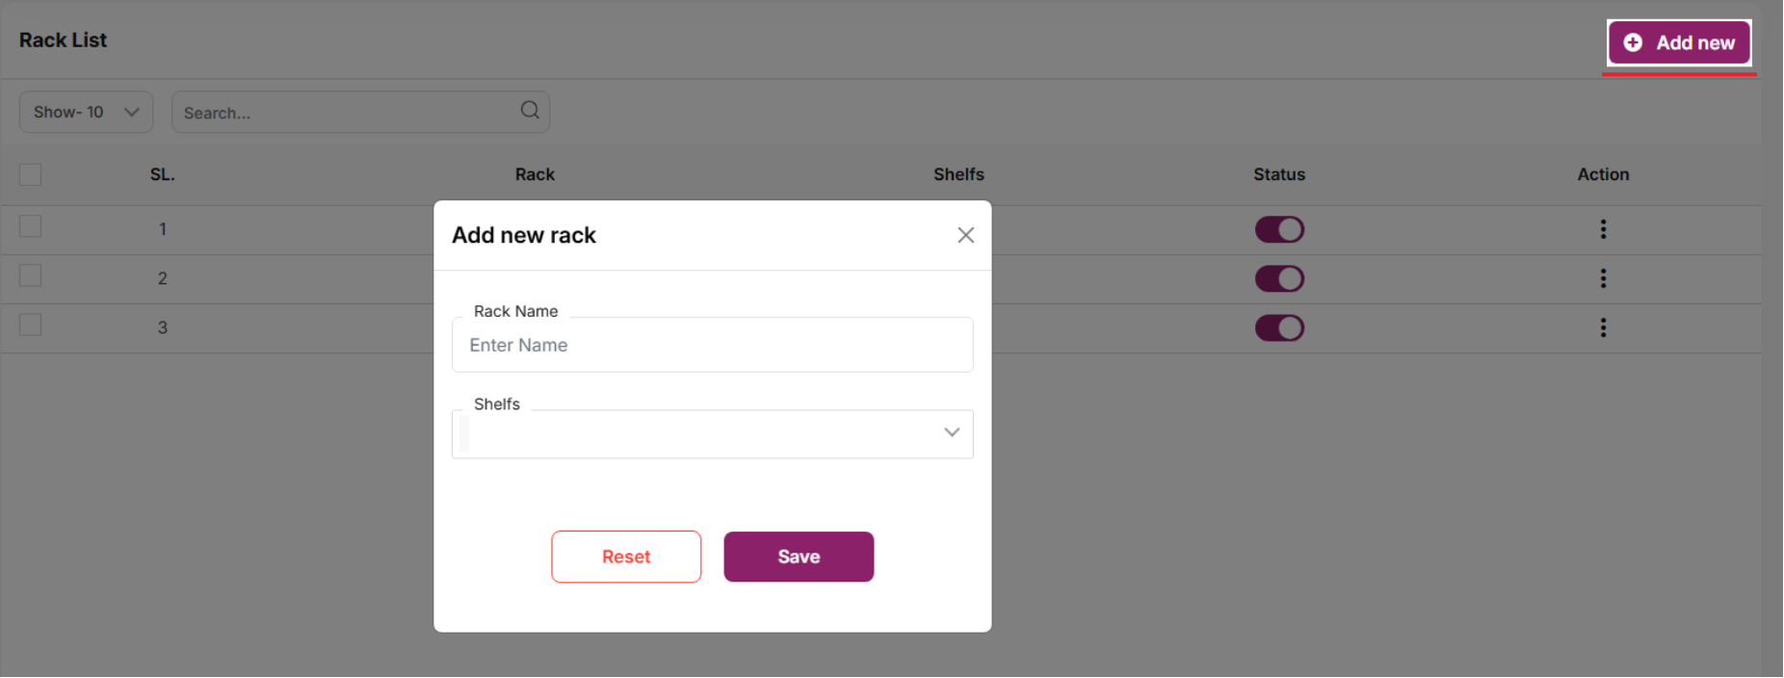Screen dimensions: 1784x678
Task: Select the checkbox for row 1
Action: (31, 226)
